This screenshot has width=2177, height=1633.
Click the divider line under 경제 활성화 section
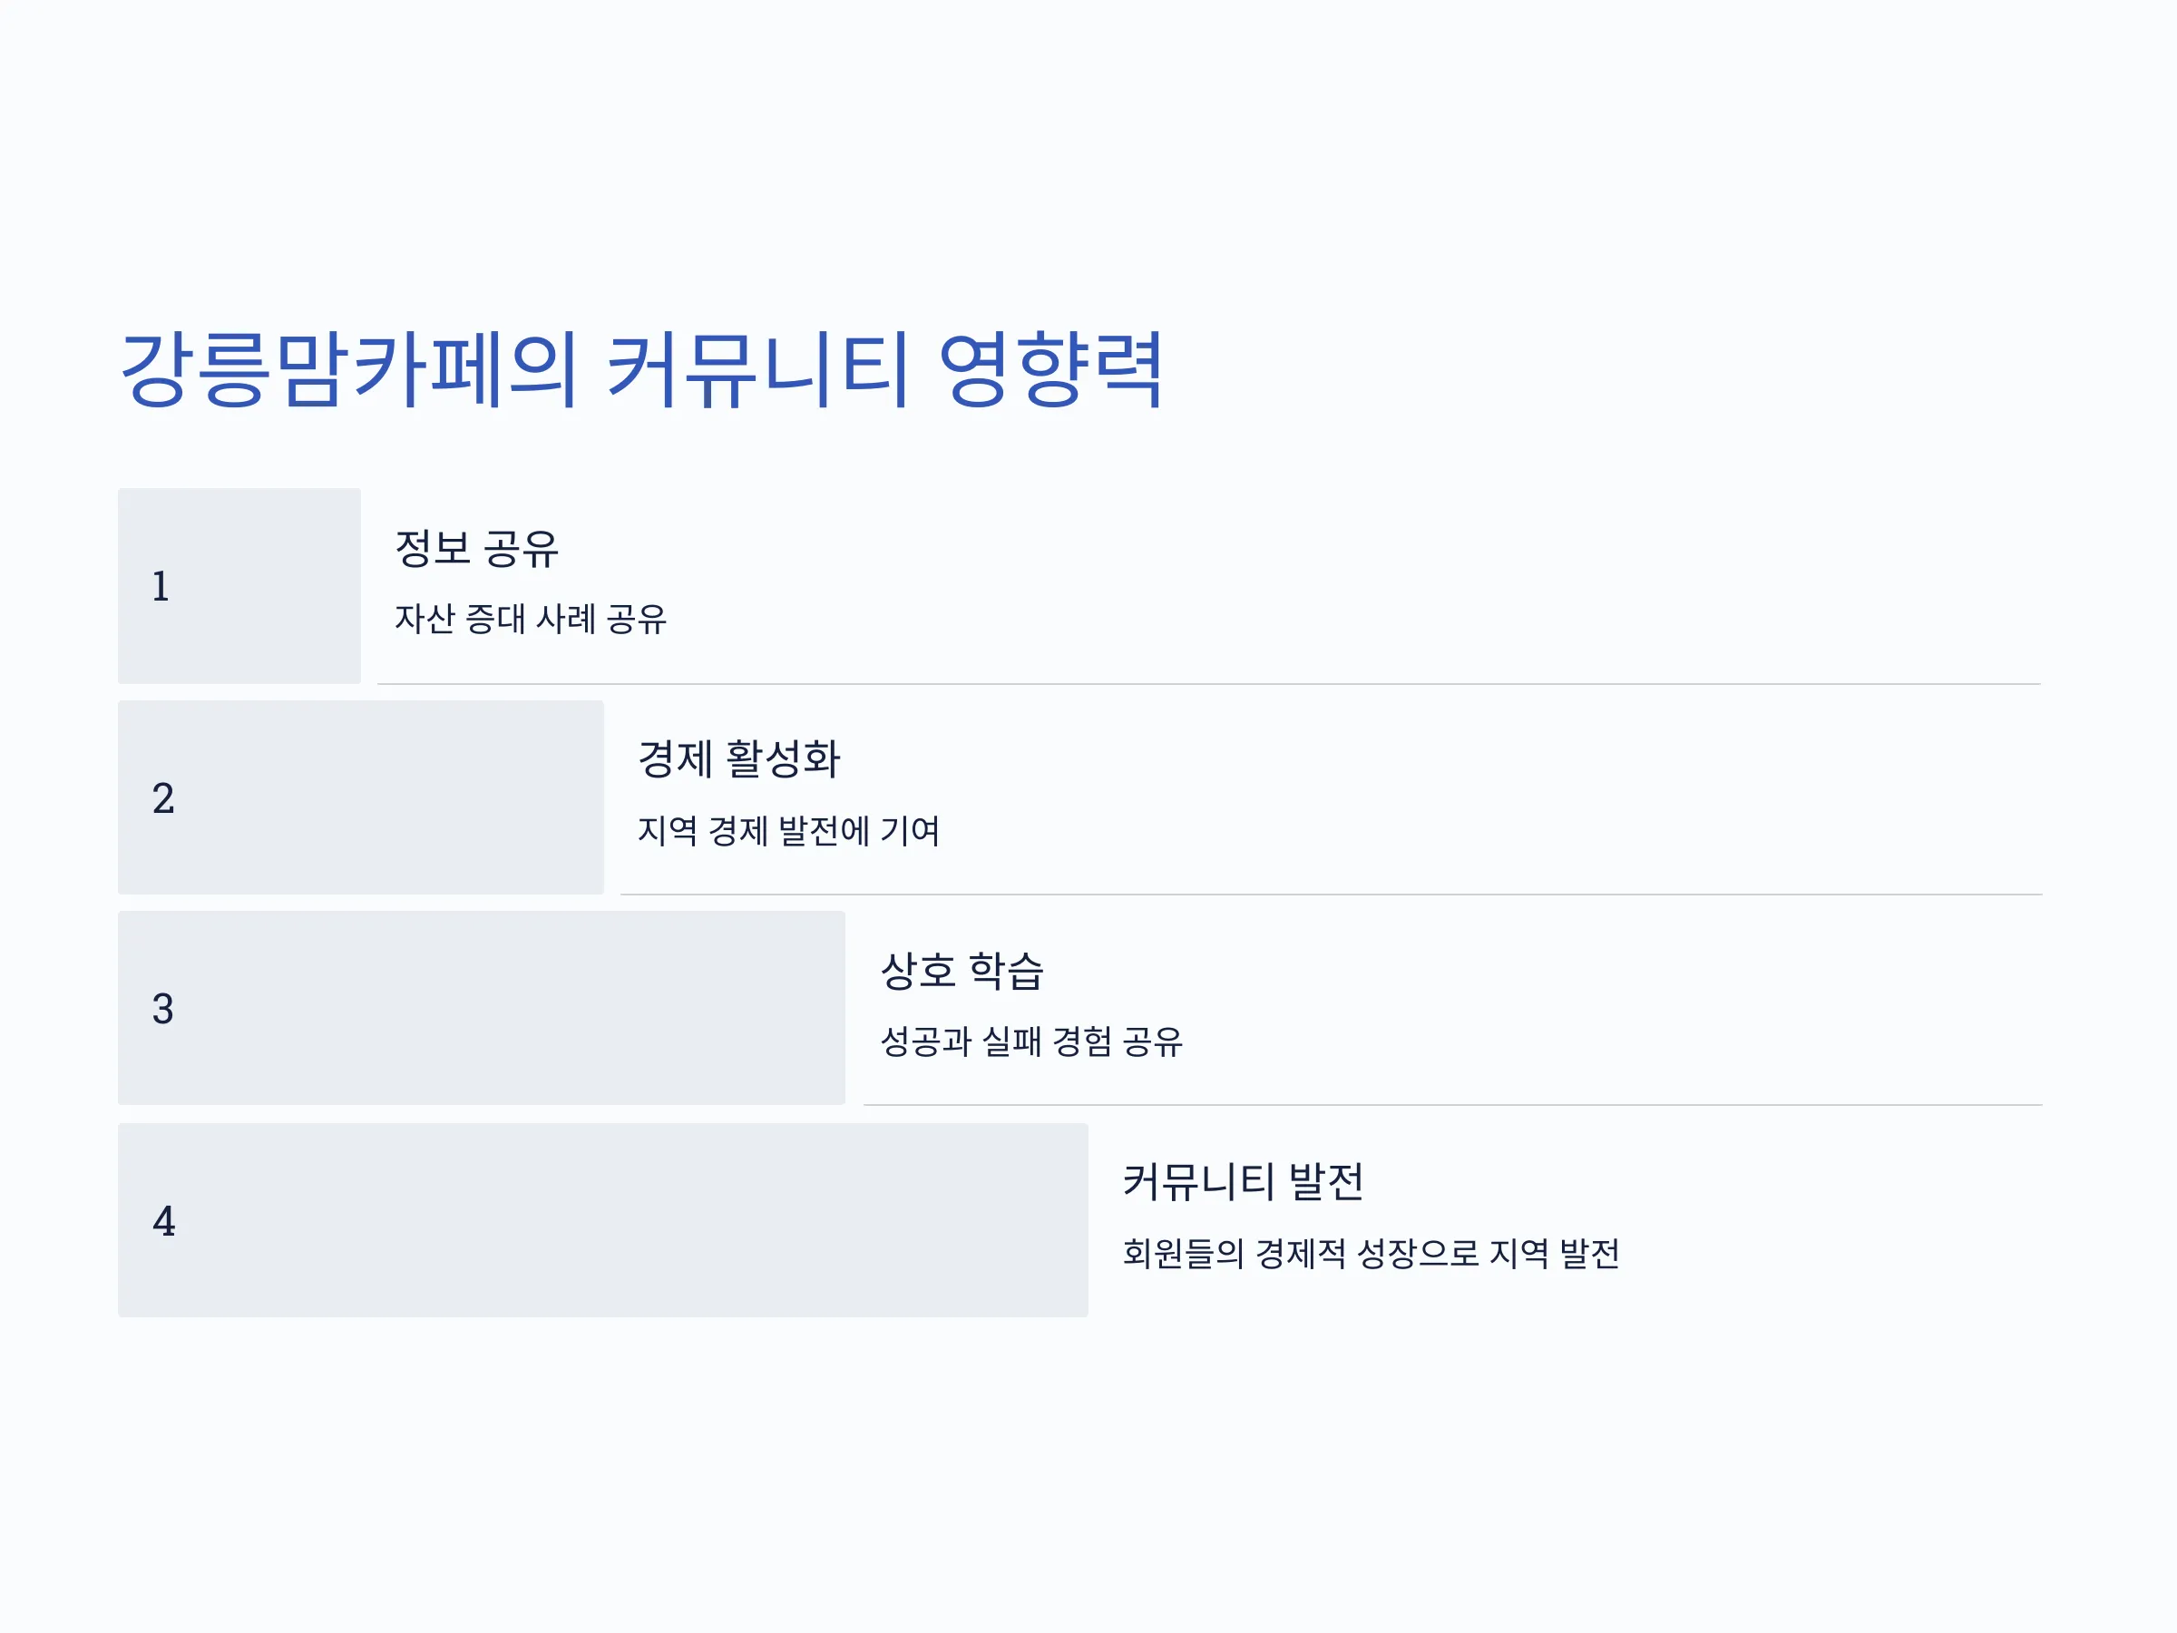[1332, 895]
